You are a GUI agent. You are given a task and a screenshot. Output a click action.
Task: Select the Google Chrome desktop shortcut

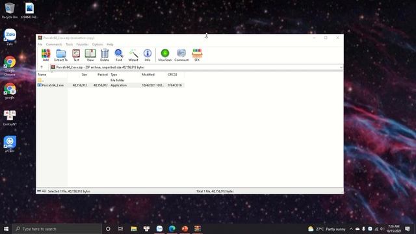[10, 66]
